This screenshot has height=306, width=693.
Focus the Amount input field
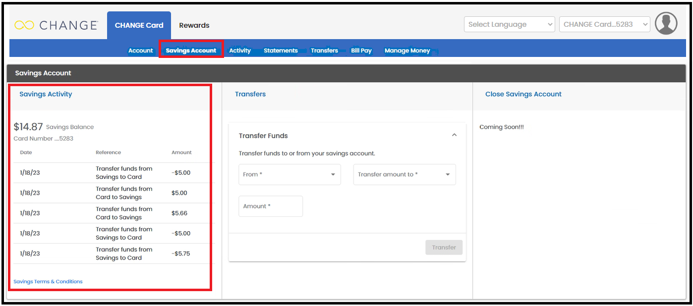271,206
